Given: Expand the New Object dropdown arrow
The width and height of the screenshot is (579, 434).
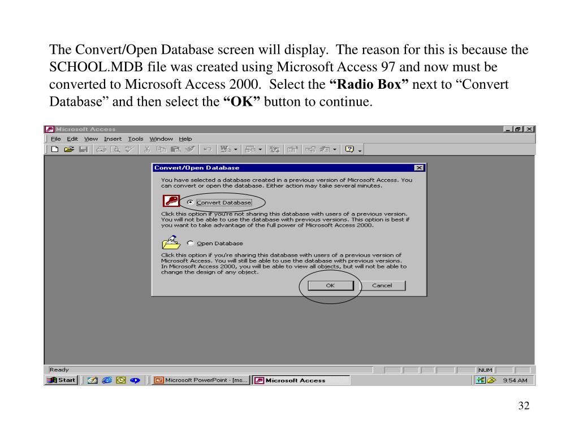Looking at the screenshot, I should point(335,149).
